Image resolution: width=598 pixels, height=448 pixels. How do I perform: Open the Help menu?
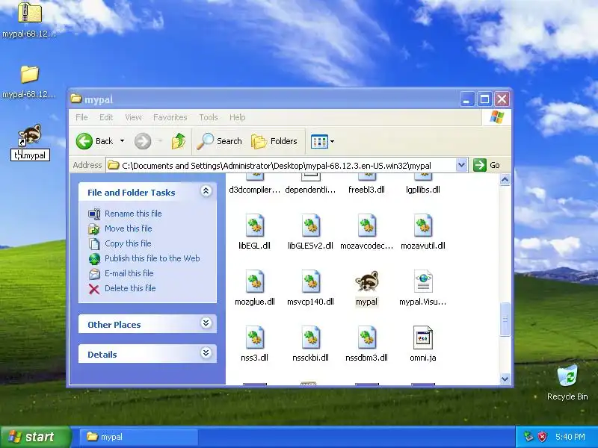(237, 117)
